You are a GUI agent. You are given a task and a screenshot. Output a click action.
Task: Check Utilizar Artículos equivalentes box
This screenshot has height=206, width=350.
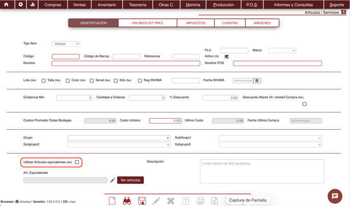(x=77, y=162)
